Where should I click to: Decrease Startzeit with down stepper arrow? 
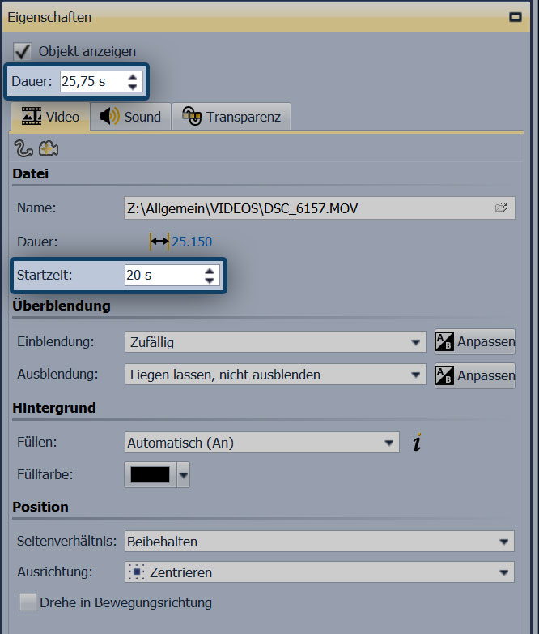point(209,281)
